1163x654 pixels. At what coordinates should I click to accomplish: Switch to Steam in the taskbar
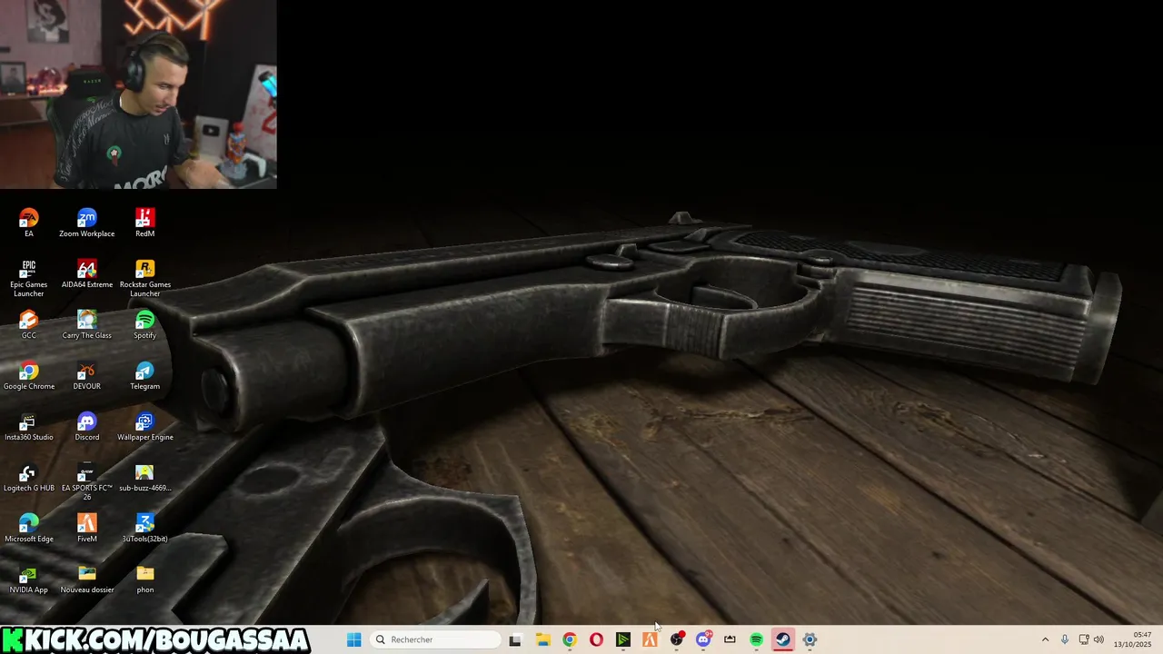[783, 639]
